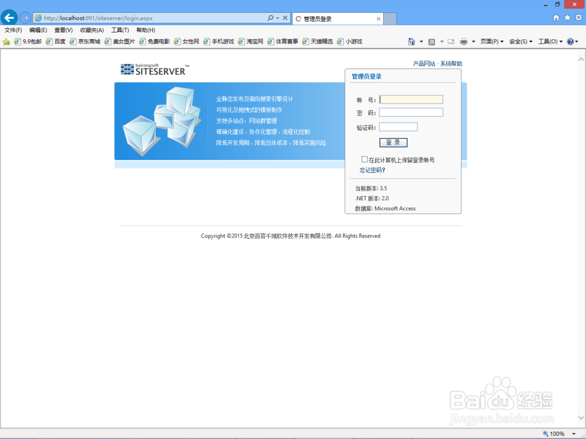The image size is (586, 439).
Task: Click the Back navigation arrow
Action: (9, 17)
